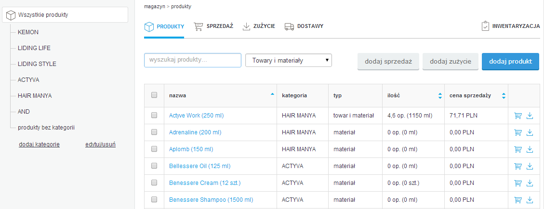Check the box for Actyve Work (250 ml)
Viewport: 544px width, 209px height.
pyautogui.click(x=154, y=116)
